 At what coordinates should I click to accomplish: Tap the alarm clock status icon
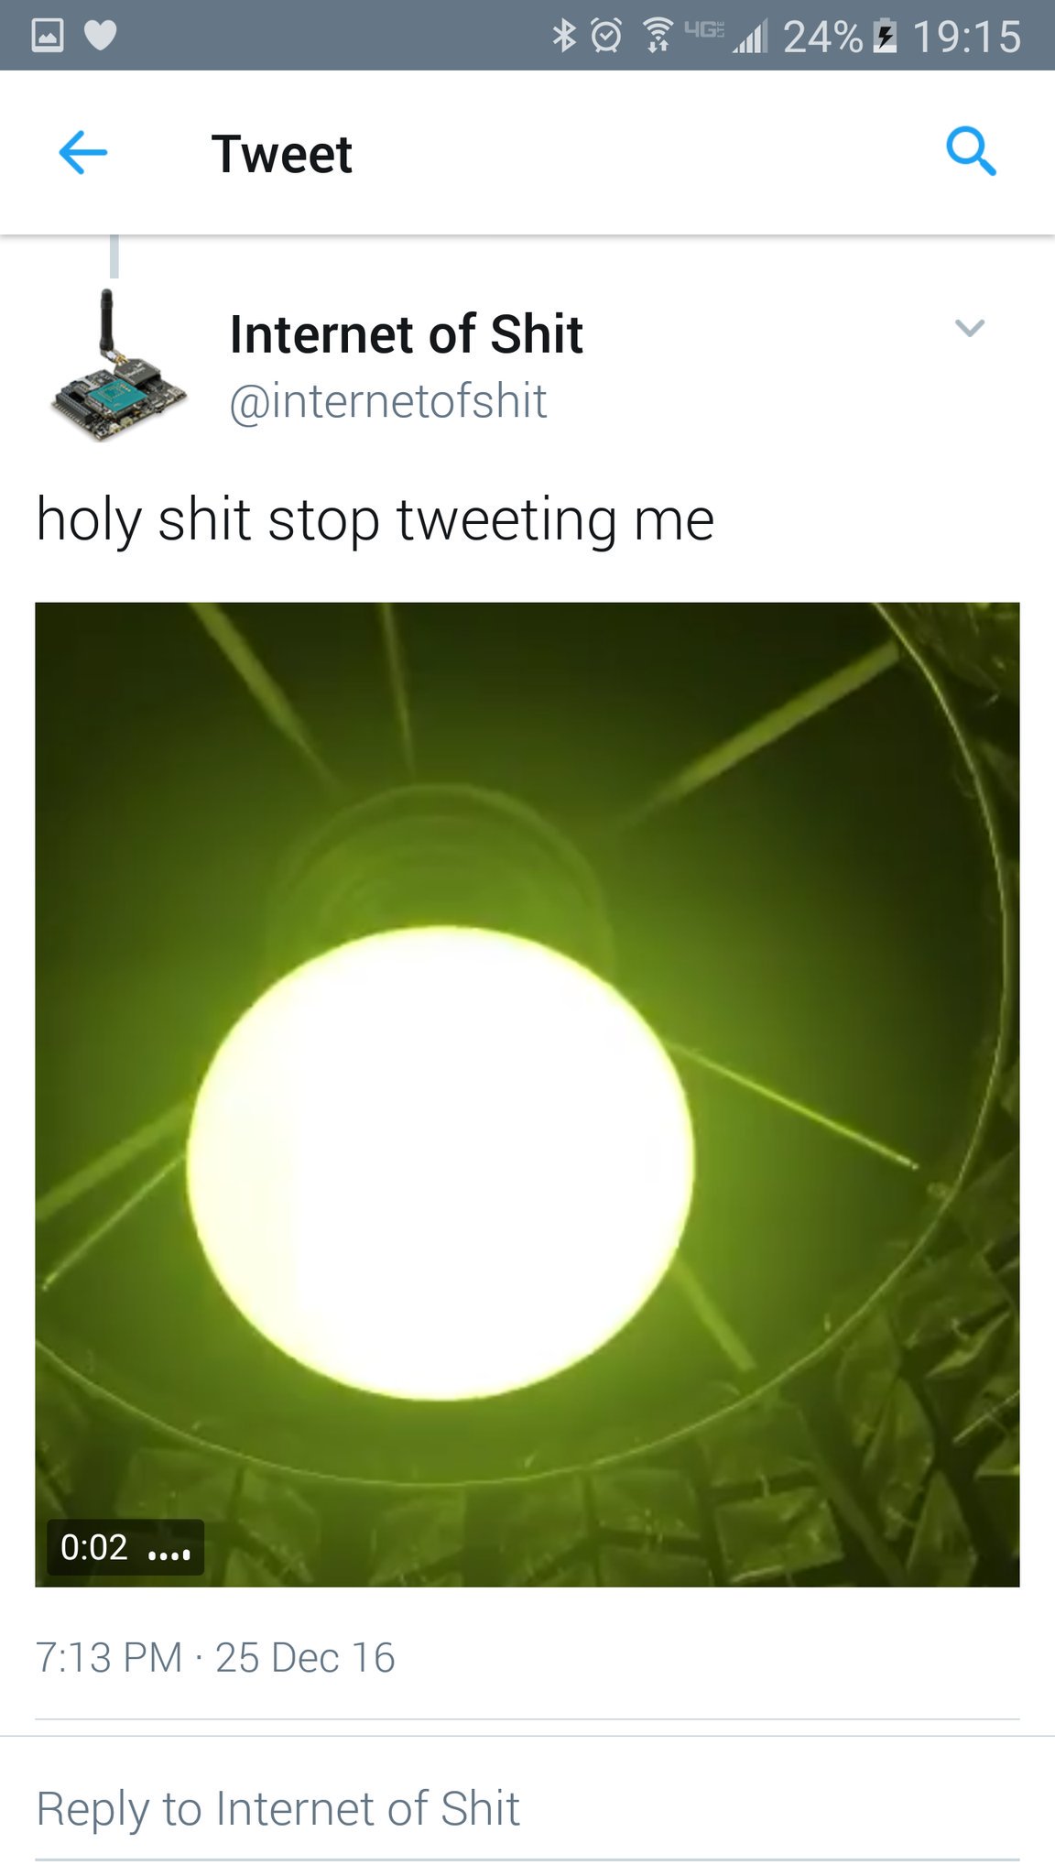(606, 36)
